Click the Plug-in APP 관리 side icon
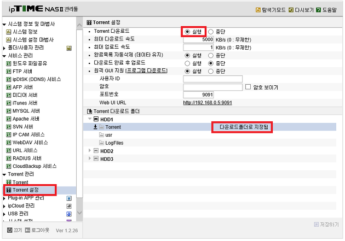 click(x=69, y=198)
